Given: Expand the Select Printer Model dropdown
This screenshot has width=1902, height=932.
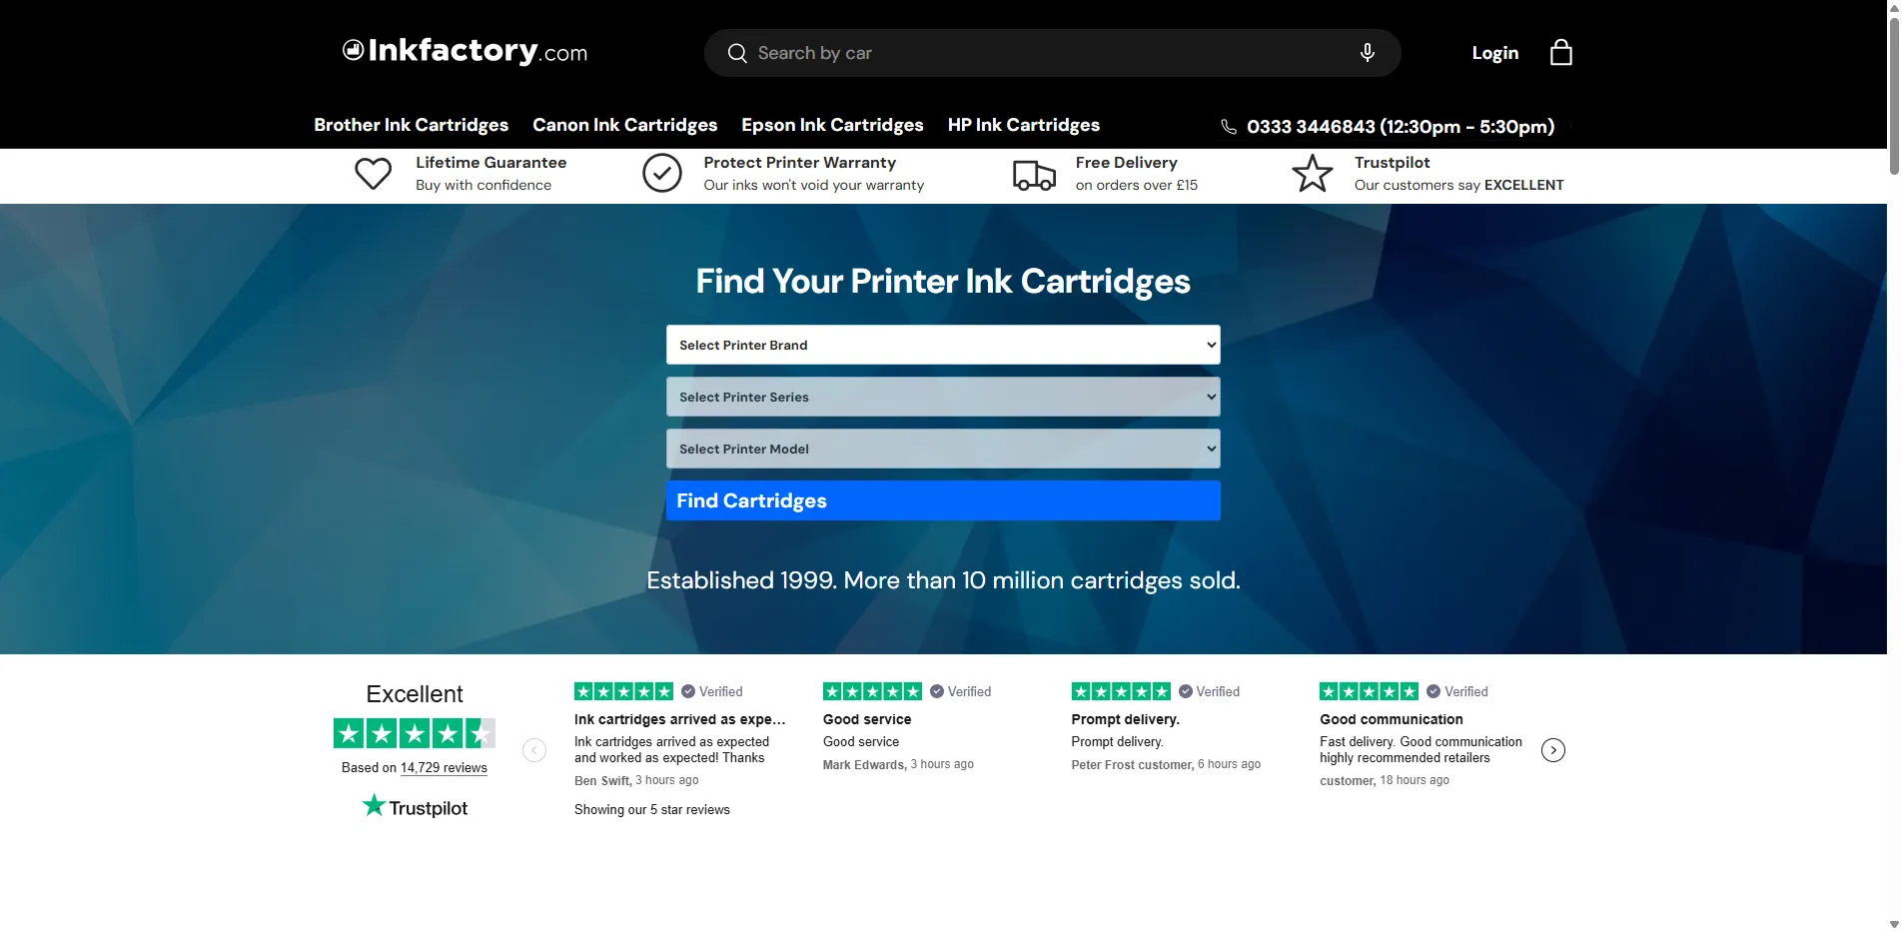Looking at the screenshot, I should [942, 449].
